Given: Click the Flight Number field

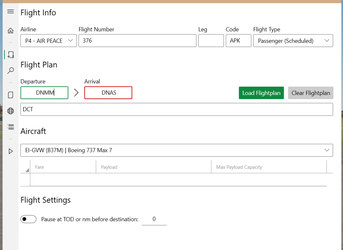Looking at the screenshot, I should [137, 41].
